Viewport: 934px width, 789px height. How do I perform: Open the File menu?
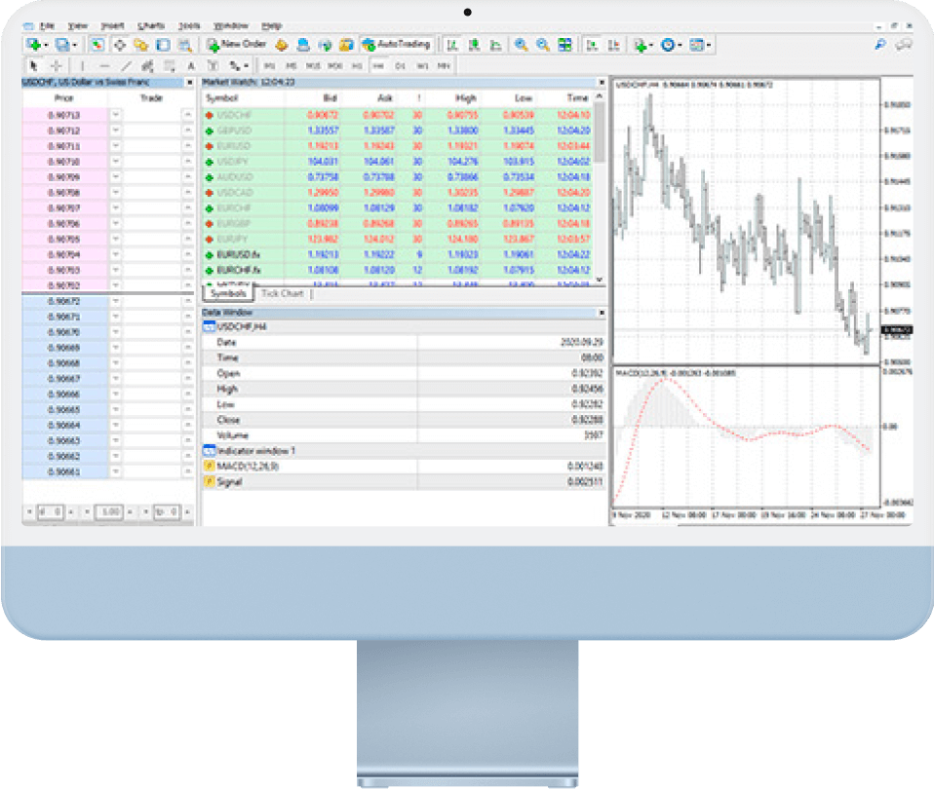point(48,25)
